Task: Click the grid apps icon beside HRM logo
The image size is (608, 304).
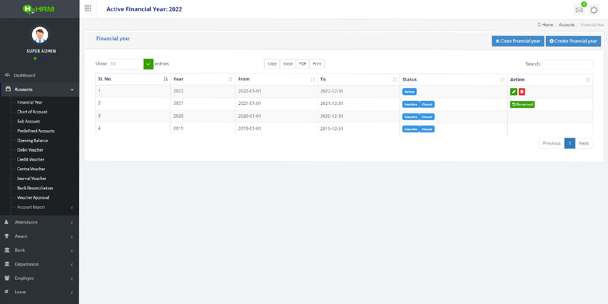Action: 88,9
